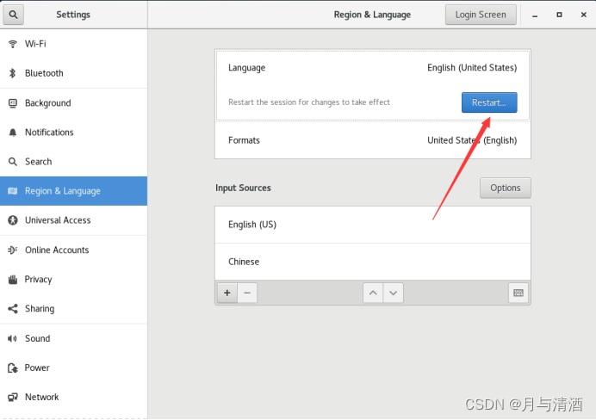Image resolution: width=596 pixels, height=420 pixels.
Task: Move input source up with arrow
Action: tap(373, 293)
